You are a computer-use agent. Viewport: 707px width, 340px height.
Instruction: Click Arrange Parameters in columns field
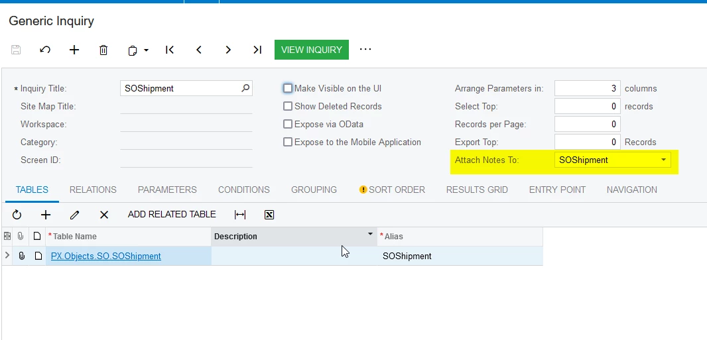tap(588, 88)
